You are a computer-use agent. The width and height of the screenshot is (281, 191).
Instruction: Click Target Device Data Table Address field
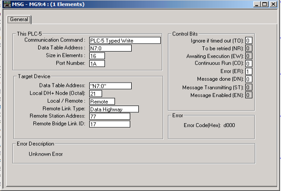pos(110,86)
